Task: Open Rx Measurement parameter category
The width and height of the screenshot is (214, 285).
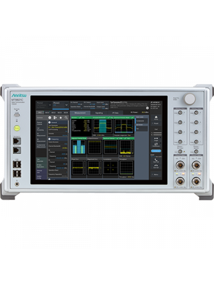Action: [42, 140]
